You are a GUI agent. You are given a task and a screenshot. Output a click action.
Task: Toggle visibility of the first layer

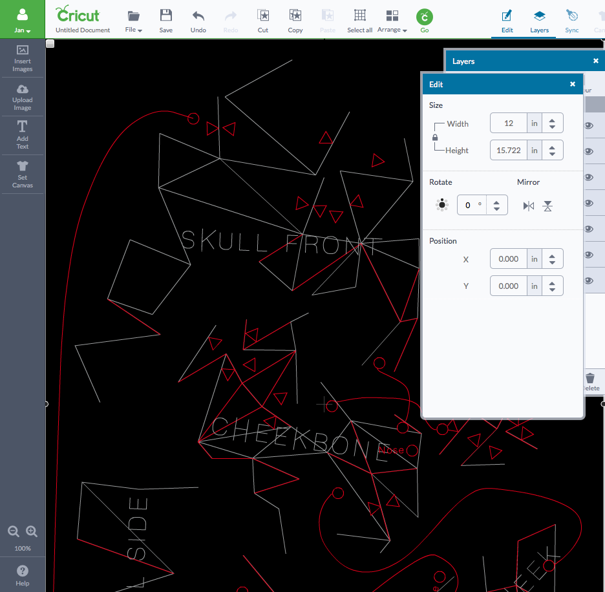(x=589, y=125)
